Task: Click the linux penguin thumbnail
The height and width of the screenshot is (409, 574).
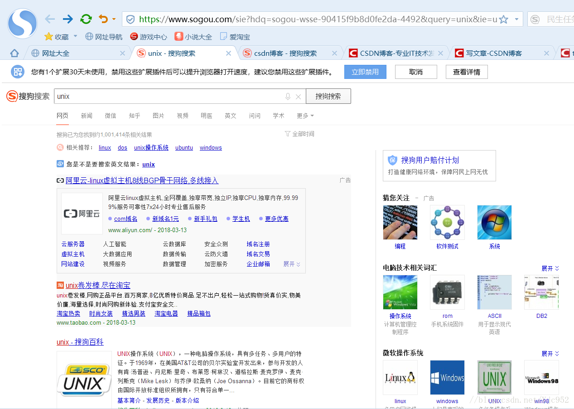Action: pos(400,377)
